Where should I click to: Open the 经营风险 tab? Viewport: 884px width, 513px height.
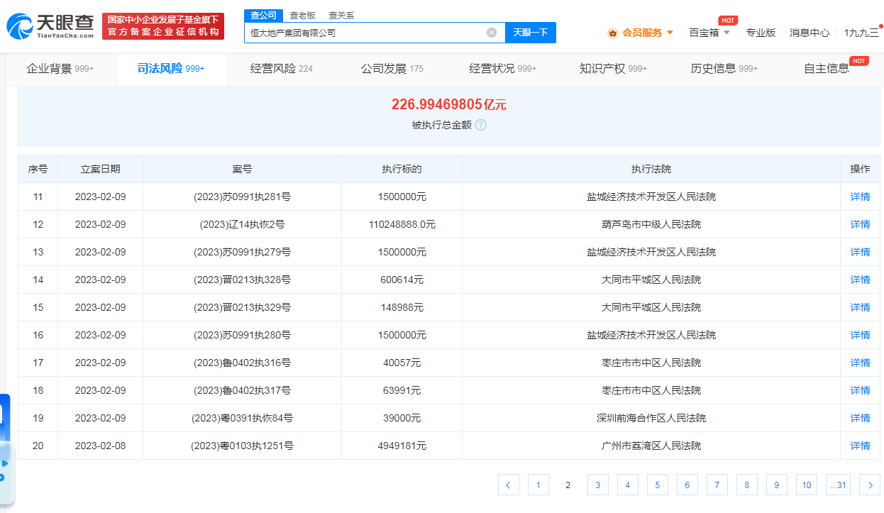[282, 69]
